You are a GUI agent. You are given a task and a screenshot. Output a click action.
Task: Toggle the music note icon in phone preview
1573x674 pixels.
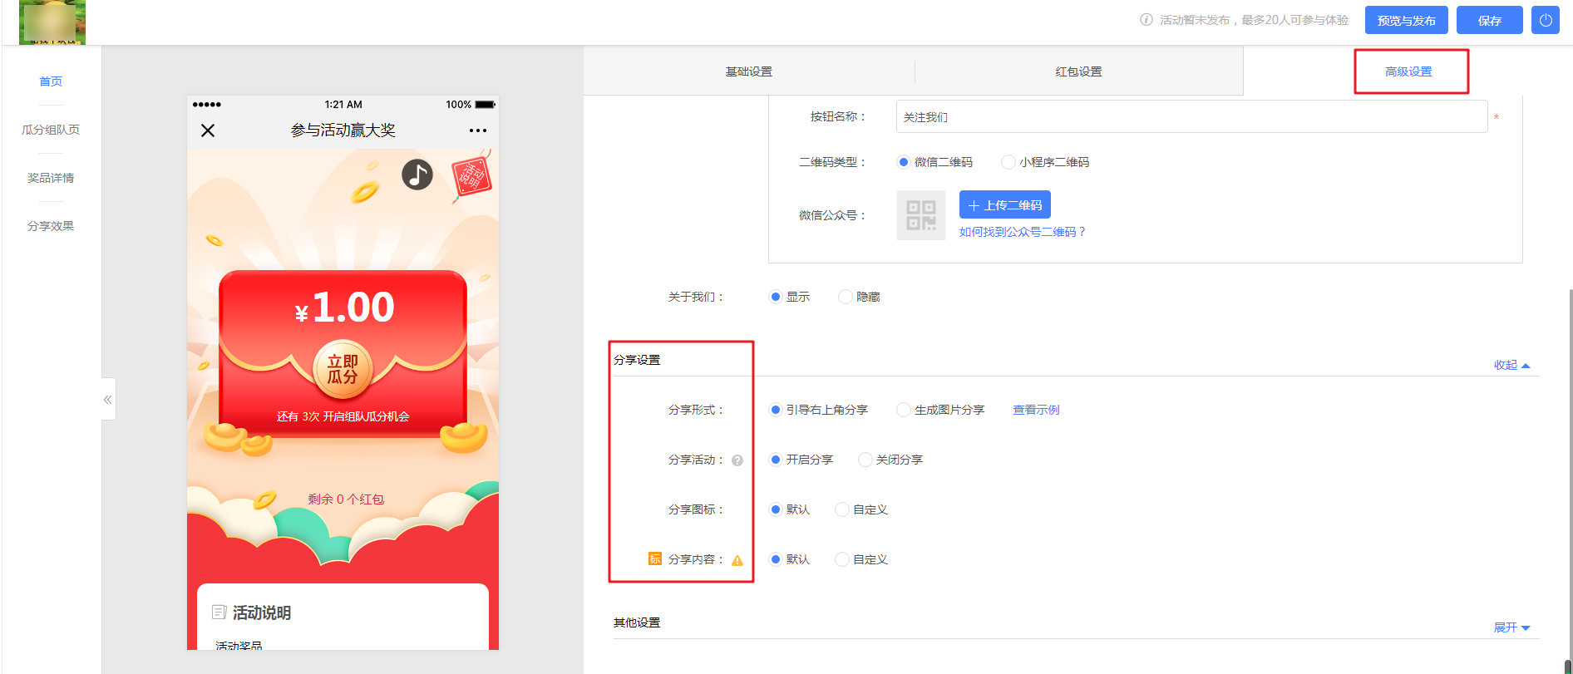coord(417,175)
